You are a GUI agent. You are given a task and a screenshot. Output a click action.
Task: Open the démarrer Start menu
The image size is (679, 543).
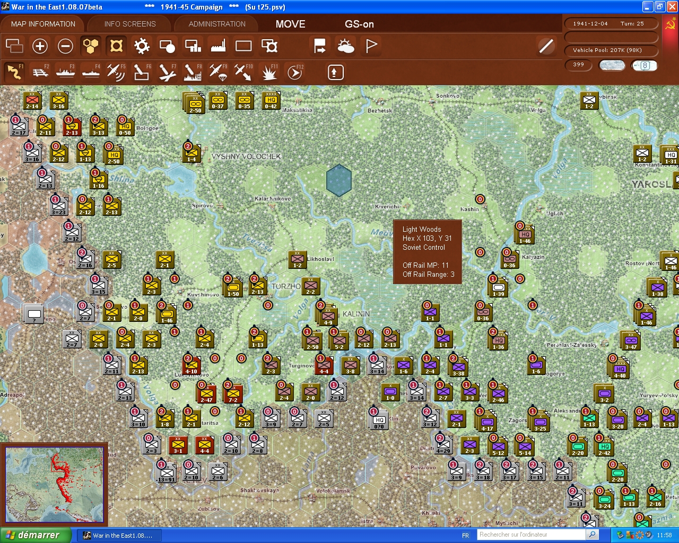pos(36,535)
